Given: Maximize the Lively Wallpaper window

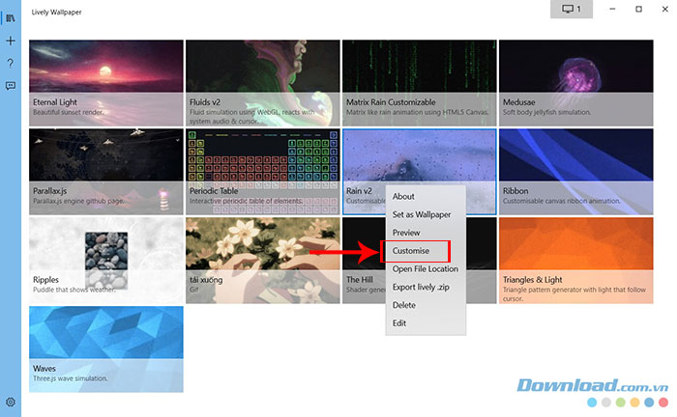Looking at the screenshot, I should pos(638,9).
